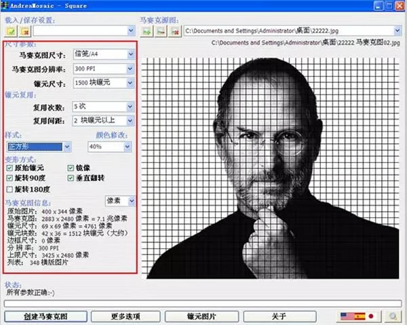Enable the 旋转180度 checkbox
Image resolution: width=407 pixels, height=325 pixels.
pyautogui.click(x=9, y=189)
